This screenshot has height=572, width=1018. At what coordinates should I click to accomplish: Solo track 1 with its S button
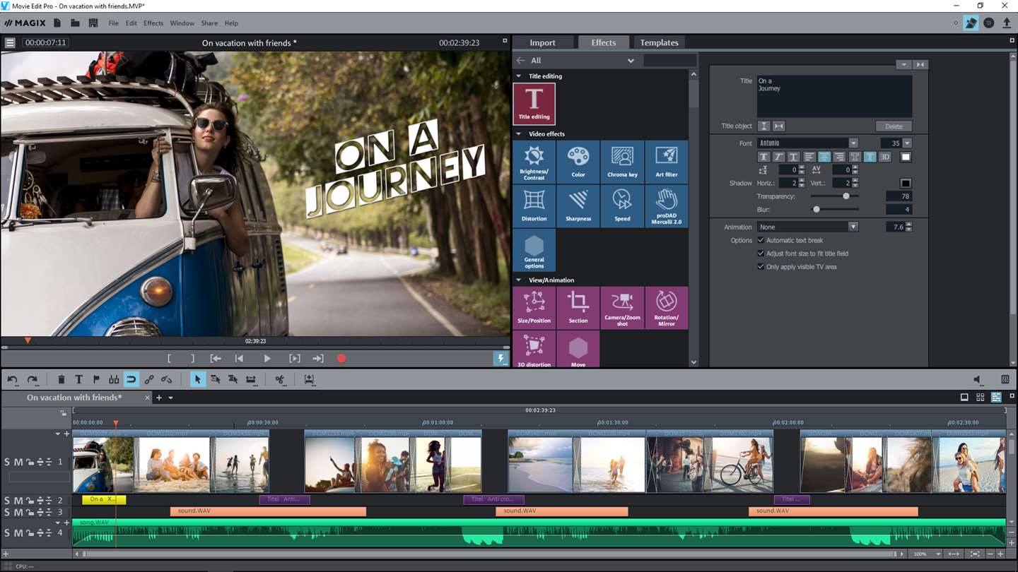pyautogui.click(x=7, y=463)
